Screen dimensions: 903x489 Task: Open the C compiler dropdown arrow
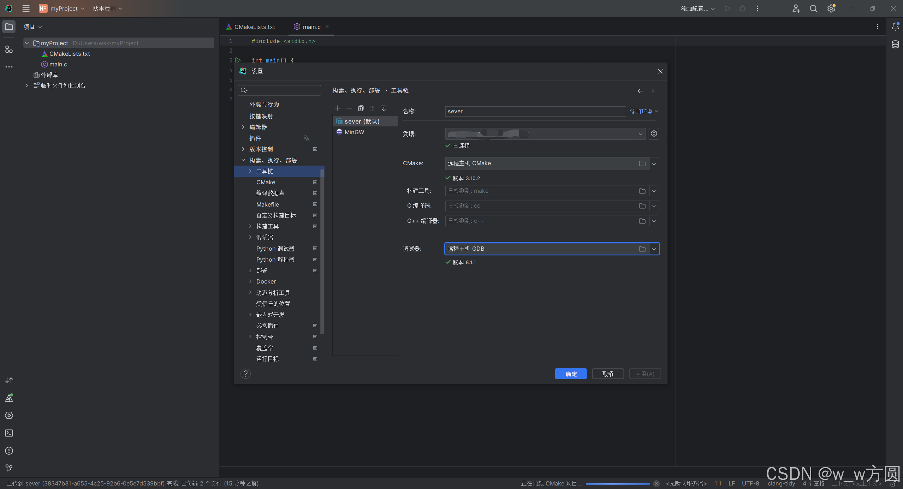point(654,206)
